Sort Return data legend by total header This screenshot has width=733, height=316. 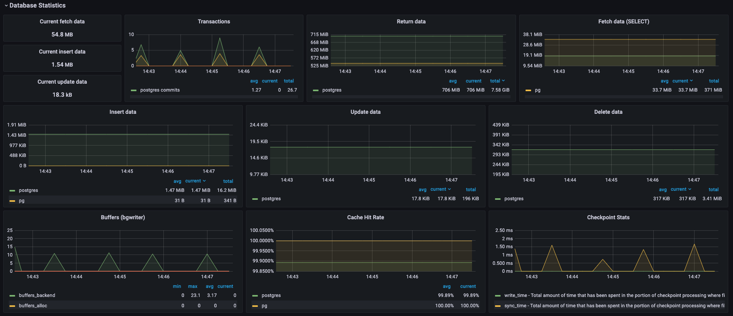(497, 81)
